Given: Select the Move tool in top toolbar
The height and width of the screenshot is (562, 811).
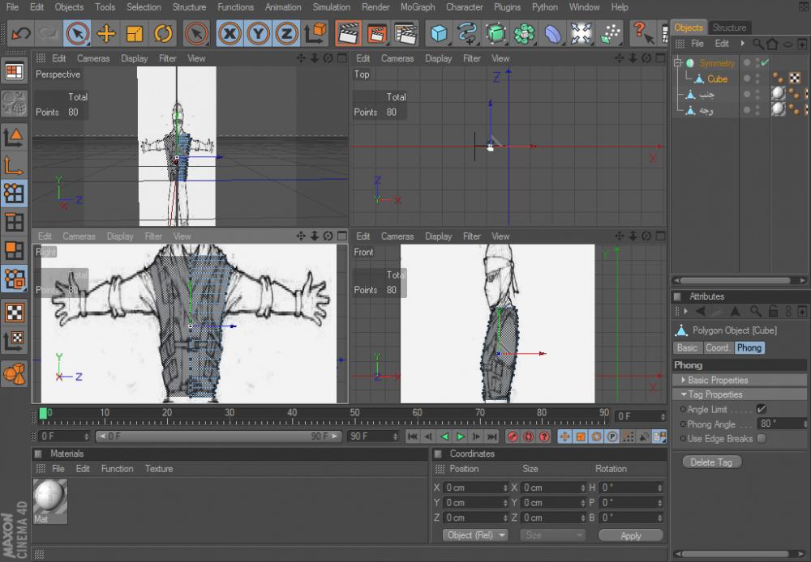Looking at the screenshot, I should click(105, 33).
